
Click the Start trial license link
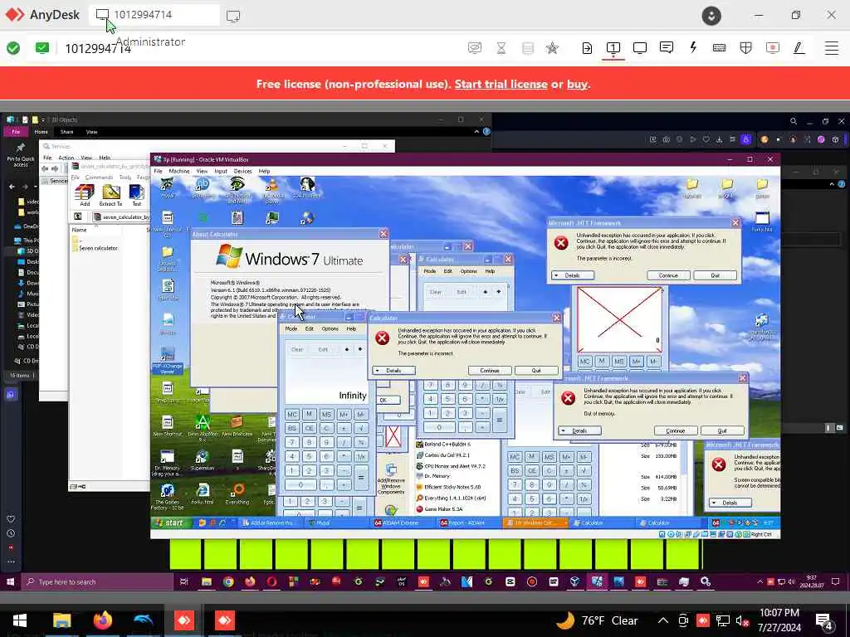click(501, 84)
